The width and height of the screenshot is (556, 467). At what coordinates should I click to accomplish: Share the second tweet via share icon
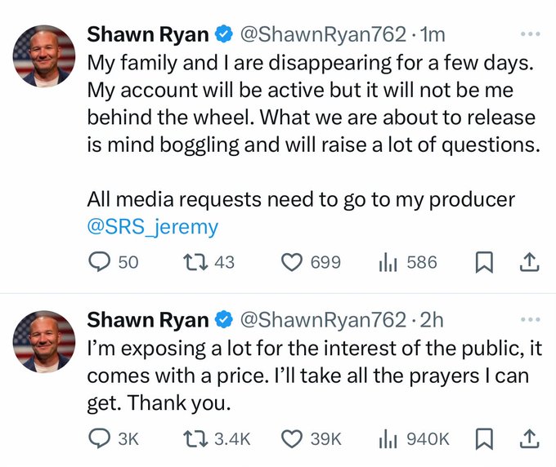528,438
